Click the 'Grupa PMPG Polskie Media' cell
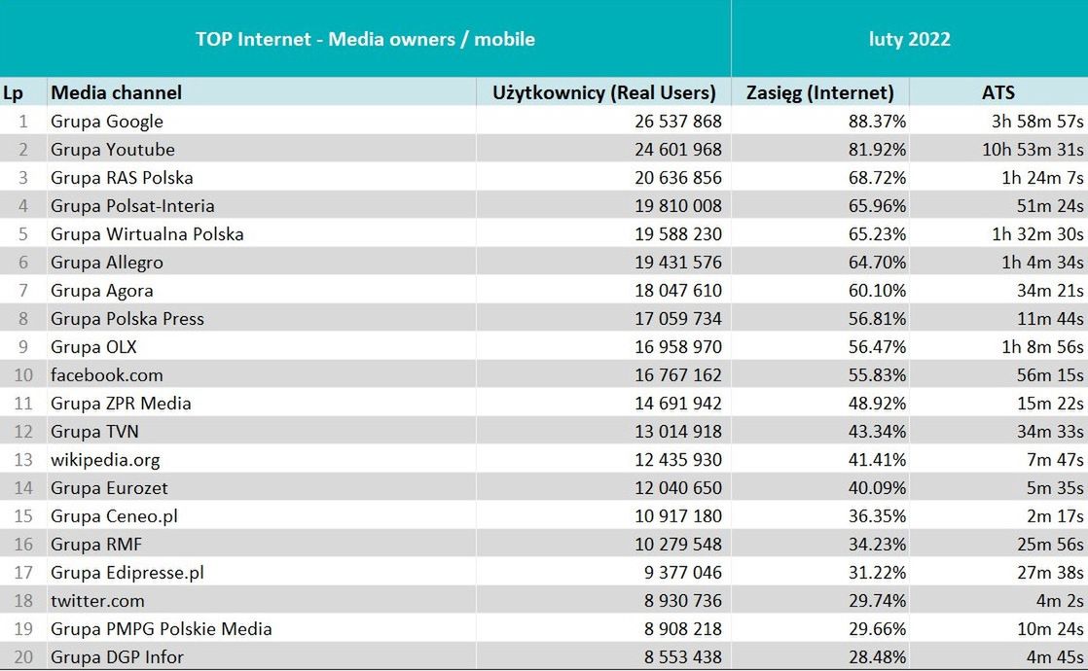Viewport: 1088px width, 671px height. [161, 629]
